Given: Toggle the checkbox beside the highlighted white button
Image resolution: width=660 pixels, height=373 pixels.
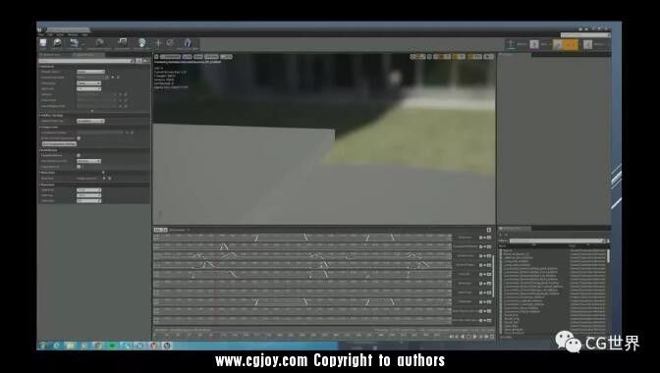Looking at the screenshot, I should [79, 138].
